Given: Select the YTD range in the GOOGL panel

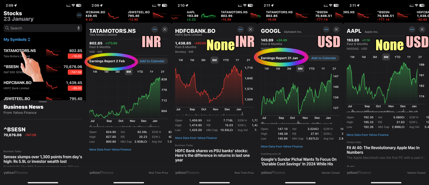Looking at the screenshot, I should [311, 69].
